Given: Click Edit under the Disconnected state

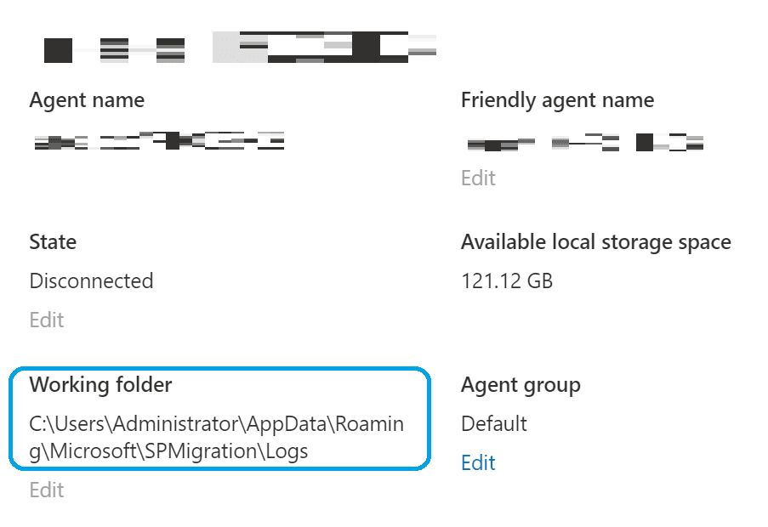Looking at the screenshot, I should click(47, 320).
